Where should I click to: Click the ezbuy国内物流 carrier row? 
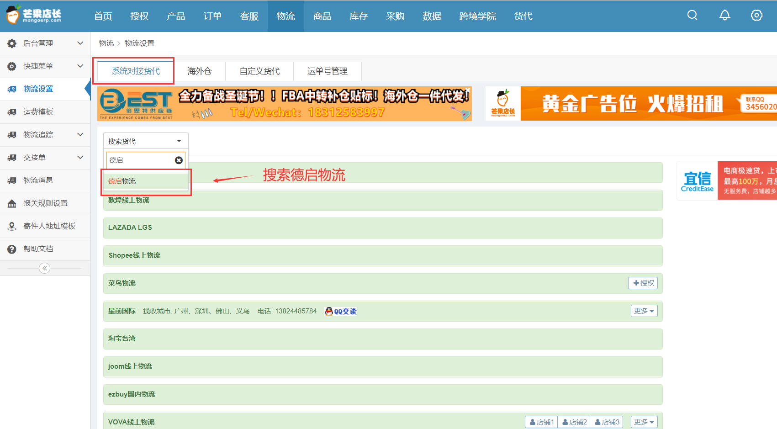(x=383, y=394)
